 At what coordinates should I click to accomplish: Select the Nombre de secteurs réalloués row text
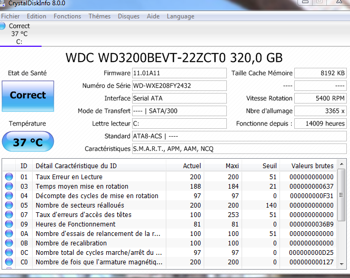point(80,205)
